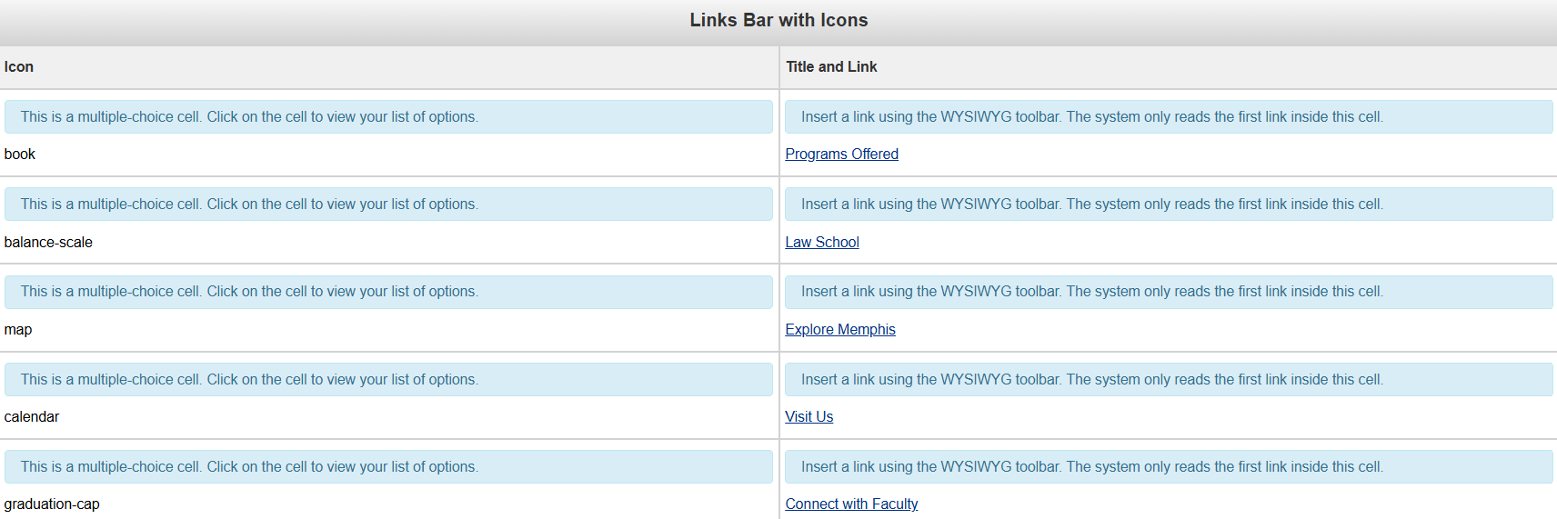This screenshot has width=1557, height=519.
Task: Select the "calendar" icon value text
Action: [32, 417]
